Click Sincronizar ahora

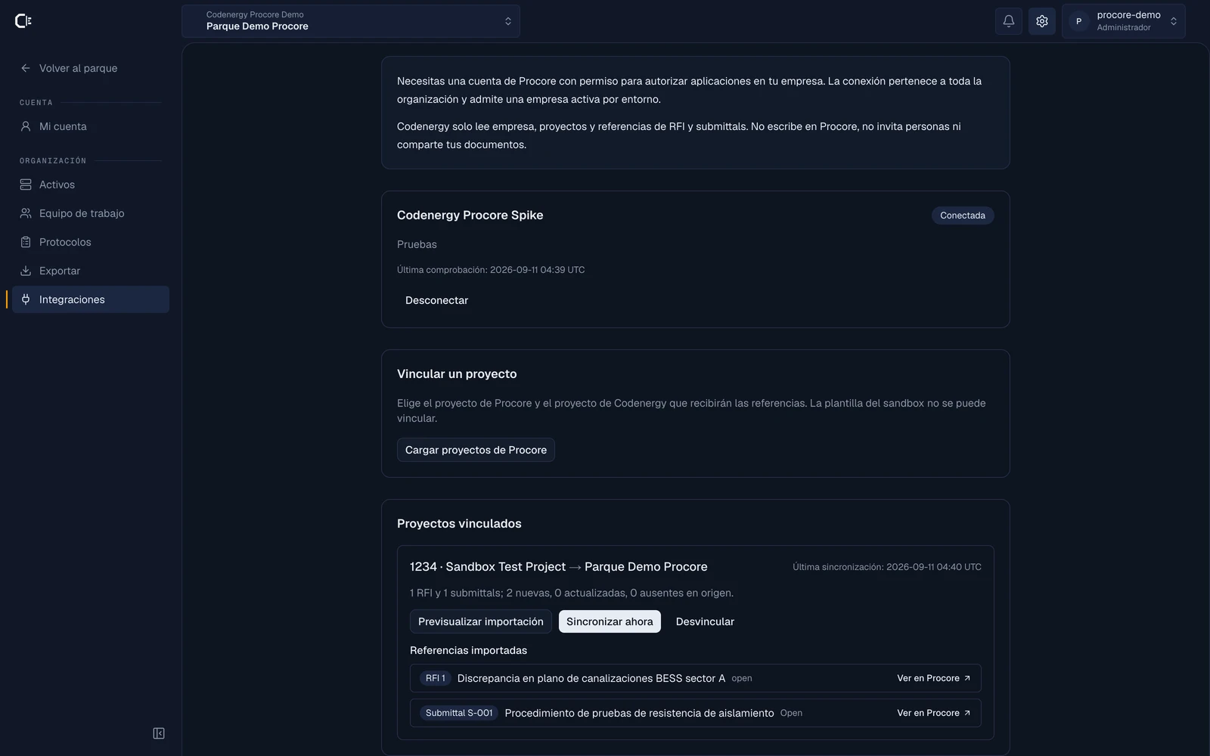pyautogui.click(x=610, y=621)
